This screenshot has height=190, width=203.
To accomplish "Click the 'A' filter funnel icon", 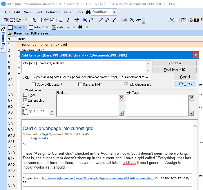I will pyautogui.click(x=101, y=20).
